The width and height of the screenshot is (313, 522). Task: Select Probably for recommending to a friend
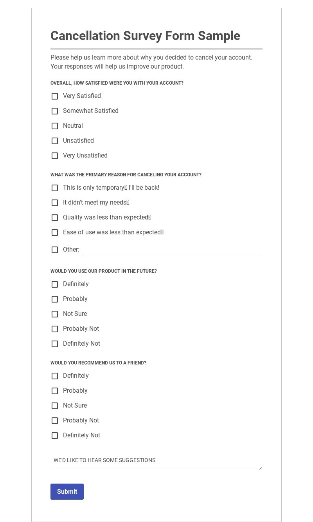coord(55,391)
